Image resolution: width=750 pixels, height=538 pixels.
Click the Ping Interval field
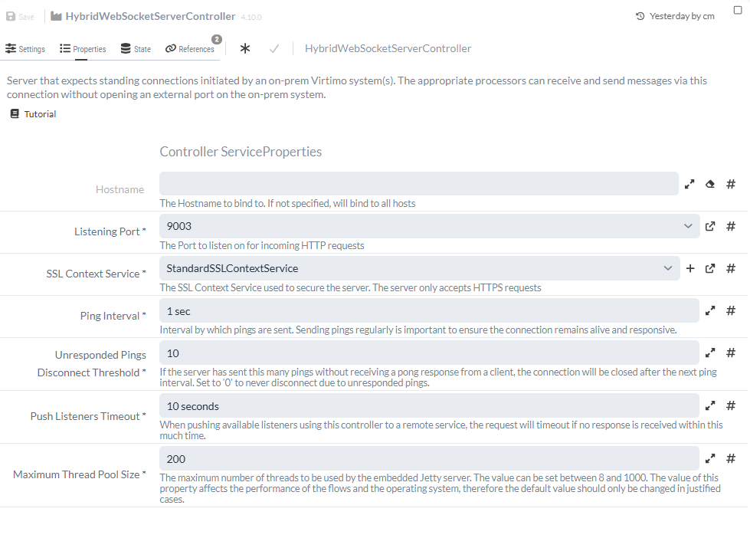pyautogui.click(x=429, y=310)
